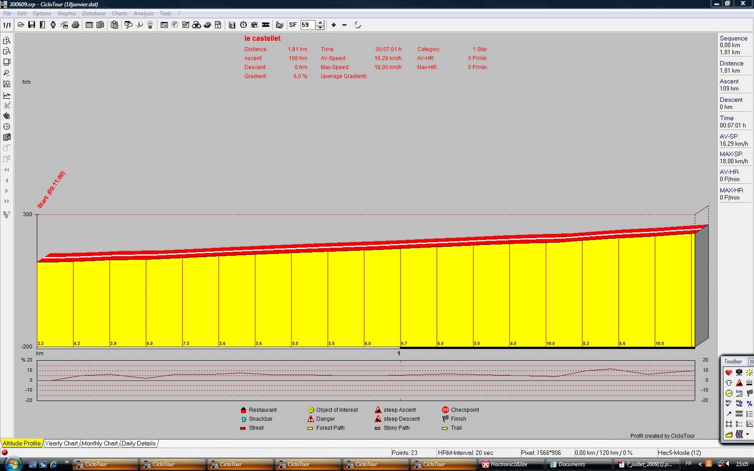Click the clipboard paste icon
754x471 pixels.
114,25
